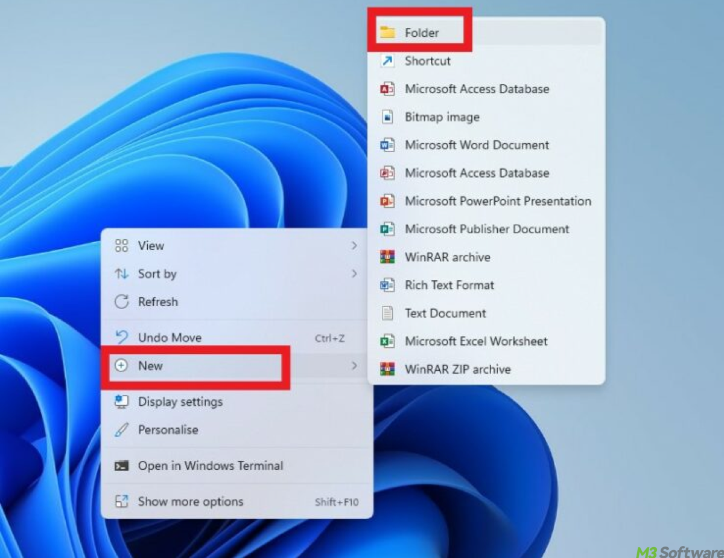
Task: Click the Display settings monitor icon
Action: [x=122, y=402]
